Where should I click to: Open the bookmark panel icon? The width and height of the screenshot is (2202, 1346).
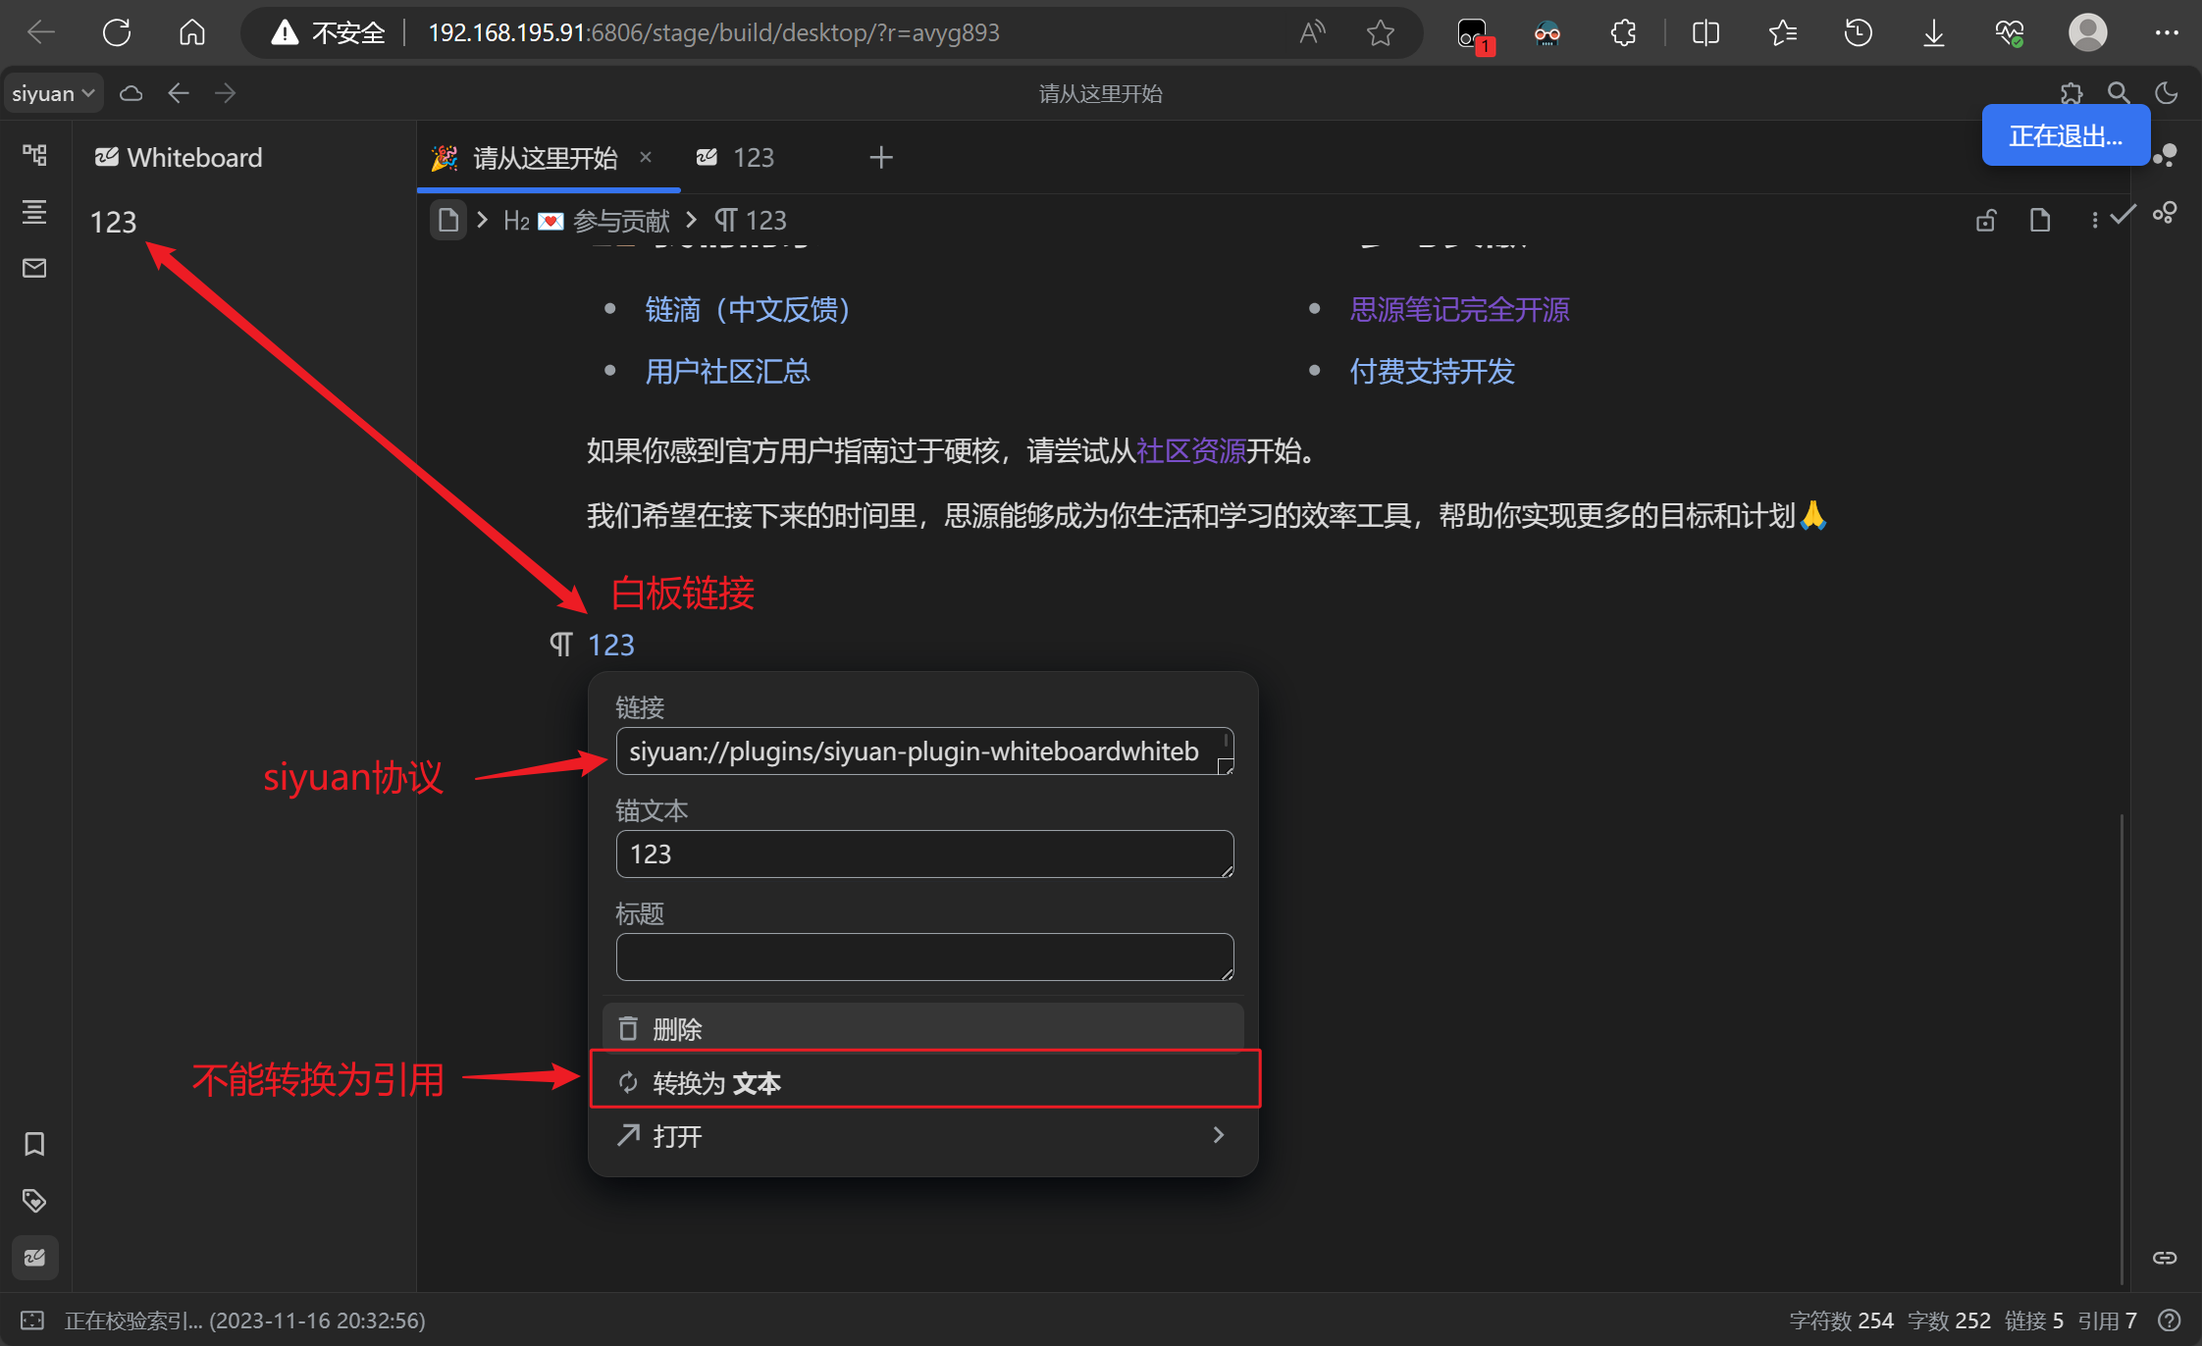pyautogui.click(x=34, y=1144)
